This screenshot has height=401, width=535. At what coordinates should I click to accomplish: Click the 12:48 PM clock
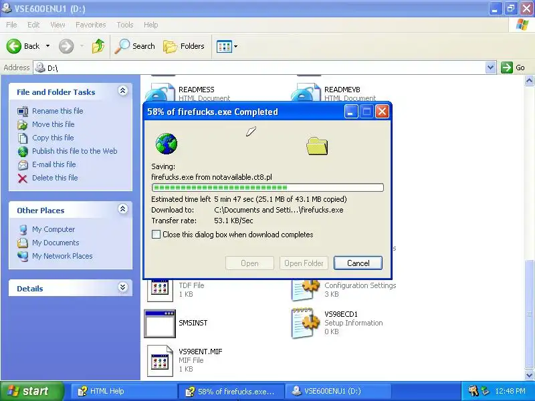510,391
